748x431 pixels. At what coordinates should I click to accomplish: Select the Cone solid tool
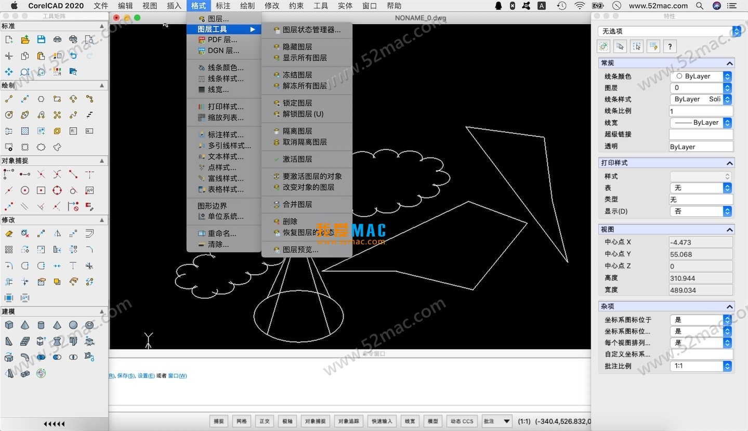click(x=25, y=325)
